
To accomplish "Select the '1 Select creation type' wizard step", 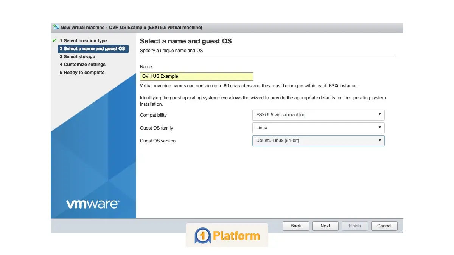I will [x=84, y=40].
